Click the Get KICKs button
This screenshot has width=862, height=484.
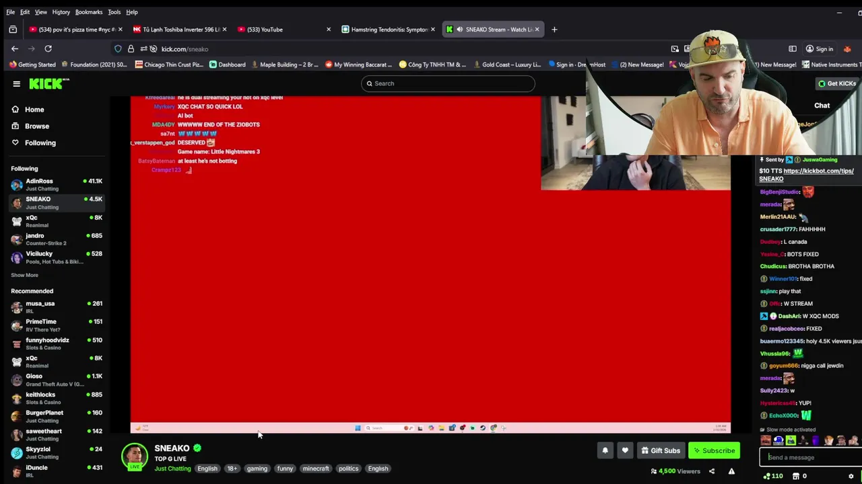[x=837, y=83]
